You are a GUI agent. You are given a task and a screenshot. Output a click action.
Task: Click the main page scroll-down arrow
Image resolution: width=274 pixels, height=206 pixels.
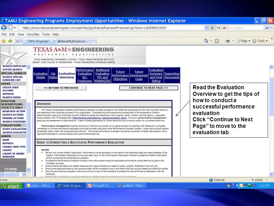[x=271, y=174]
